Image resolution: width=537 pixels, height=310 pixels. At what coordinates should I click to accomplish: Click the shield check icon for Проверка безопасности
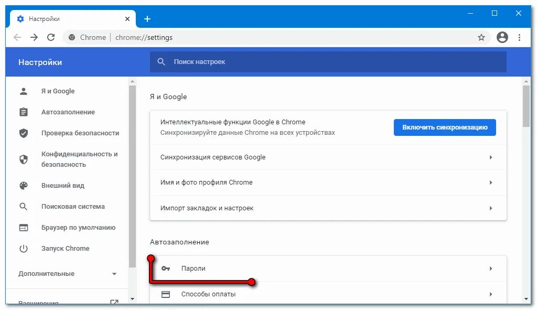tap(24, 133)
